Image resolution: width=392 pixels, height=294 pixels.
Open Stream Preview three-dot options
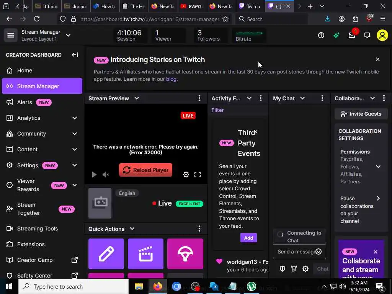pyautogui.click(x=199, y=98)
